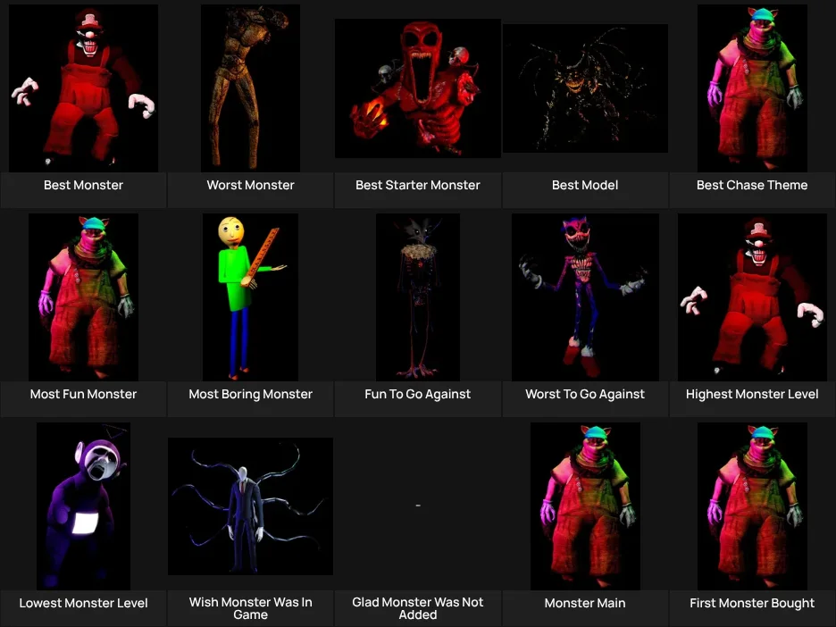Select the Worst Monster image

(x=250, y=88)
